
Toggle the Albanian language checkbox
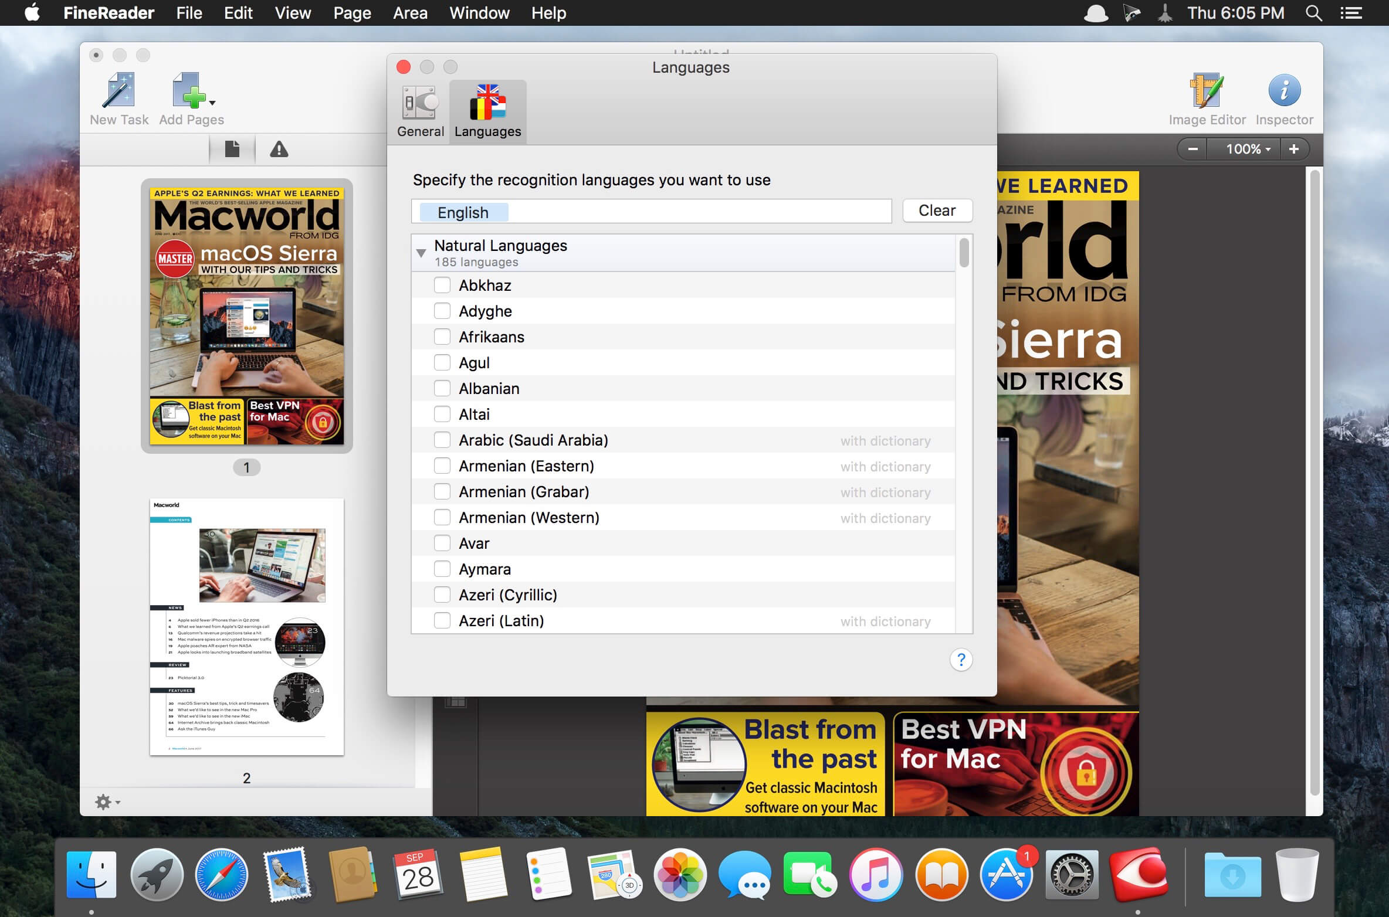tap(441, 389)
